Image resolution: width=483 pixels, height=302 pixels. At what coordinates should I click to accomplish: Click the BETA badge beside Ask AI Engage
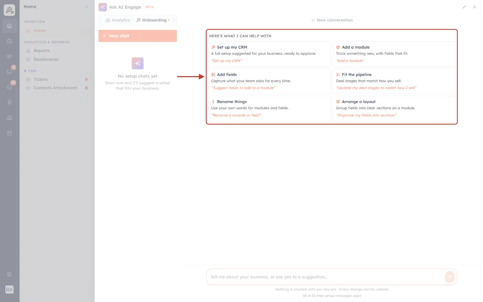click(x=150, y=7)
